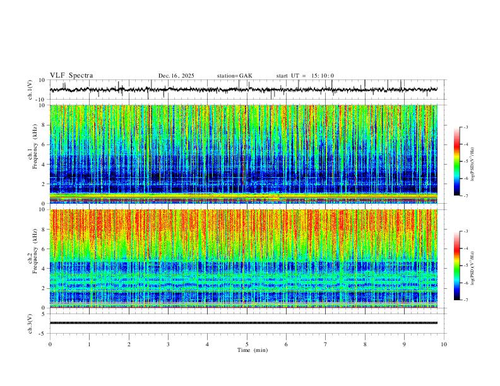The height and width of the screenshot is (386, 500).
Task: Click the time axis tick label '0'
Action: (50, 344)
